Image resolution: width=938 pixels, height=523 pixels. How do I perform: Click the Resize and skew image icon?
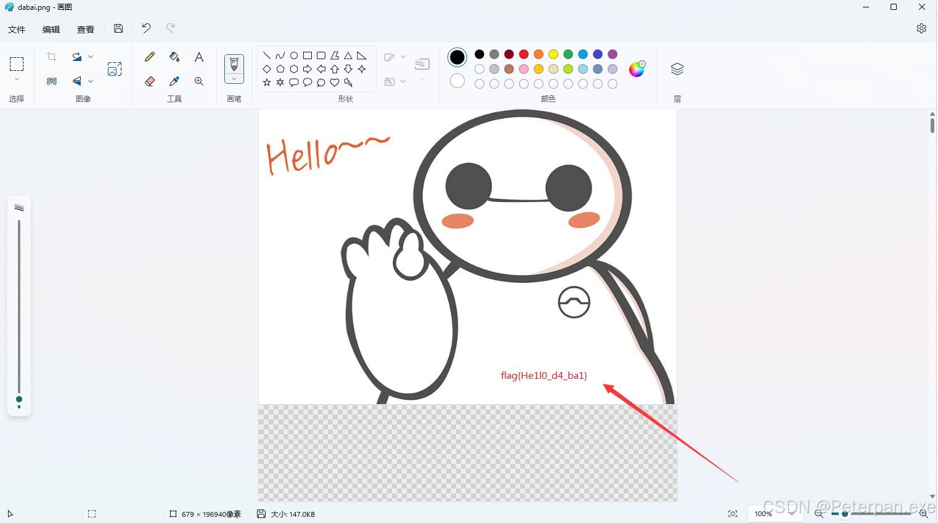coord(115,69)
